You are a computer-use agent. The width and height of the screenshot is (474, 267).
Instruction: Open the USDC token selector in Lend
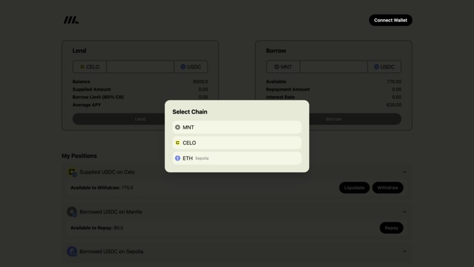coord(191,67)
